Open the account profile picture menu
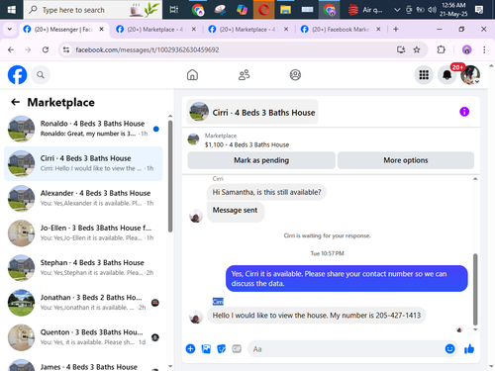The image size is (495, 371). 470,75
